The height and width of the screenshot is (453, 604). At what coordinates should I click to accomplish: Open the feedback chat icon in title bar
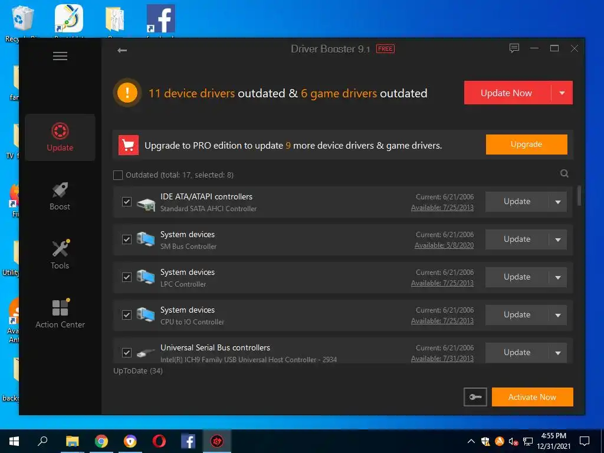(x=514, y=48)
